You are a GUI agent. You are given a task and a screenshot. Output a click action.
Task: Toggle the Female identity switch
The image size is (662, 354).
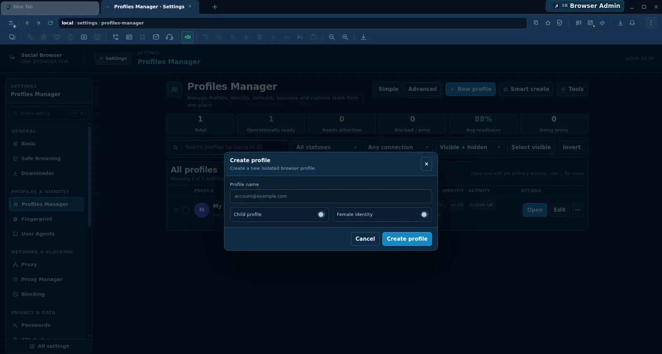pos(424,214)
